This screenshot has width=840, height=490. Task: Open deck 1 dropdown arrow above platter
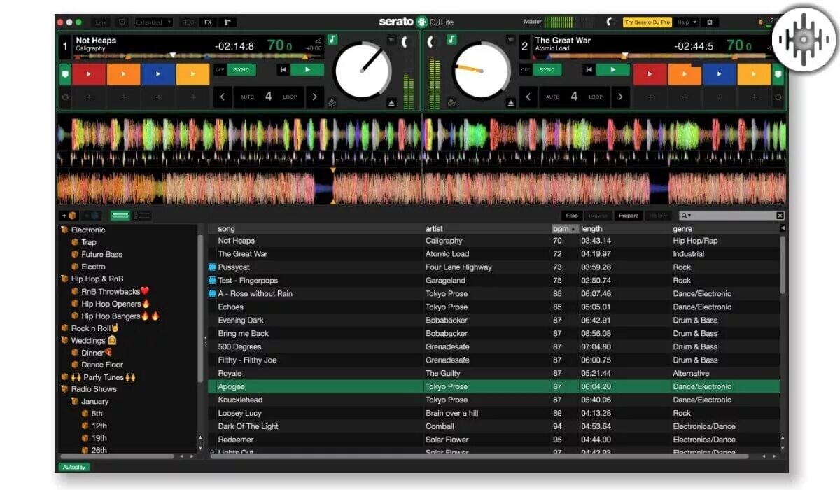[391, 40]
